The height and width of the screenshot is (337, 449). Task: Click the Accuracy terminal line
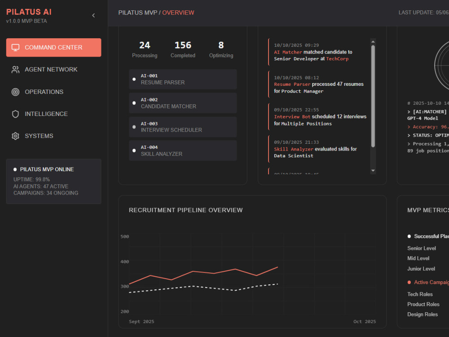coord(428,127)
